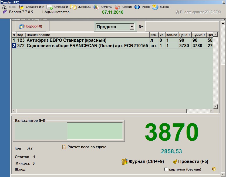The image size is (226, 177).
Task: Click the feather icon beside Версия
Action: click(x=5, y=12)
